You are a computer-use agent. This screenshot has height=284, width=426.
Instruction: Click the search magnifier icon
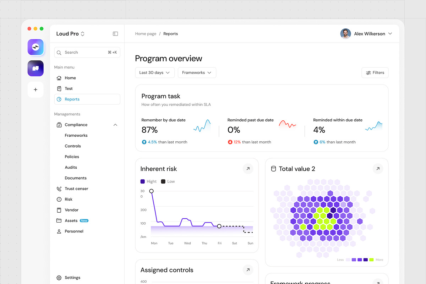[59, 53]
